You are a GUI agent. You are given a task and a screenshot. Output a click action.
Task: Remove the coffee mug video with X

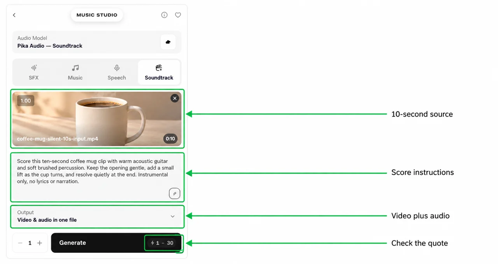point(175,98)
